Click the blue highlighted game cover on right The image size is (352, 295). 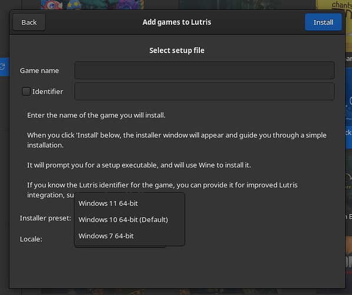tap(348, 108)
